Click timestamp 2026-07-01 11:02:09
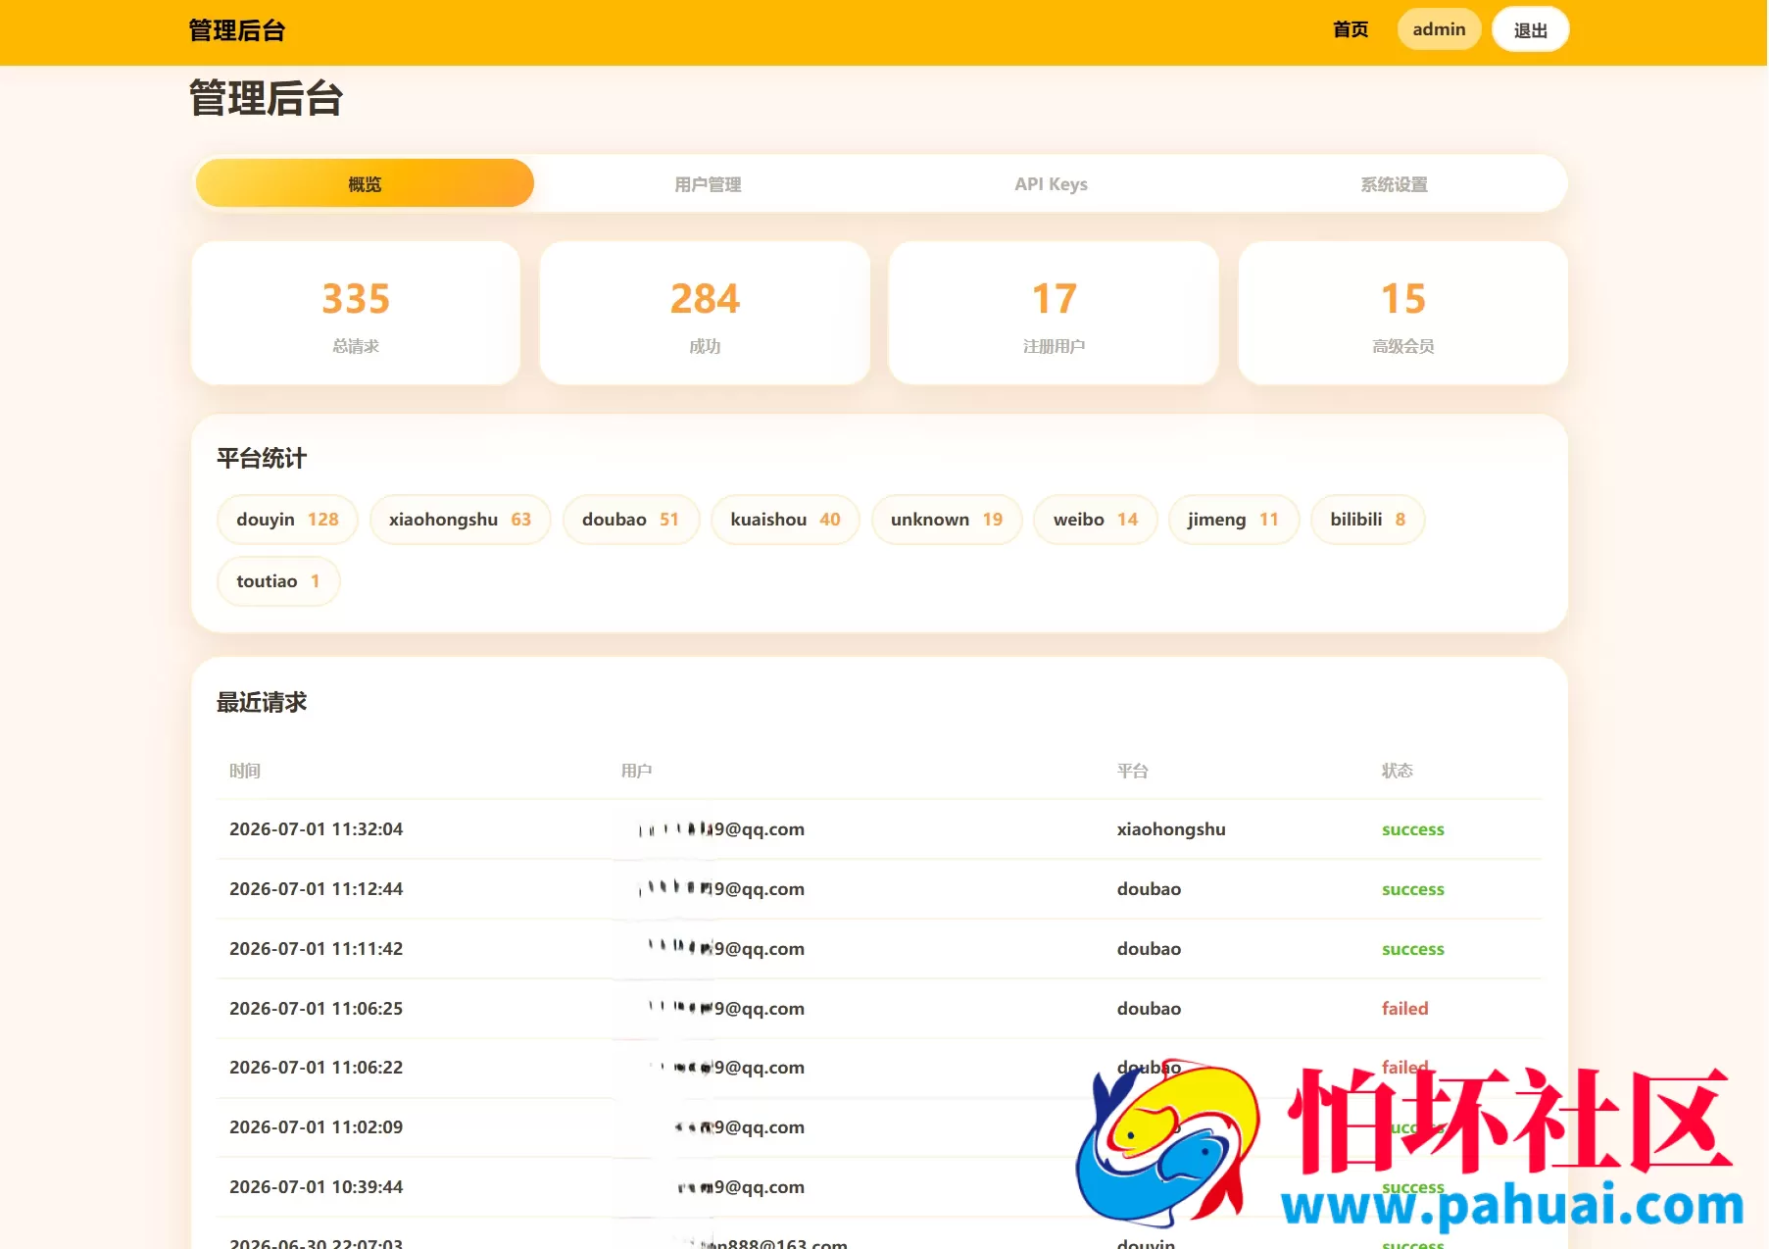The height and width of the screenshot is (1249, 1769). (x=316, y=1127)
